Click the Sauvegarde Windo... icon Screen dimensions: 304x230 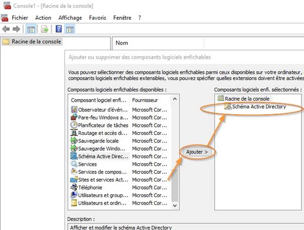(x=74, y=148)
